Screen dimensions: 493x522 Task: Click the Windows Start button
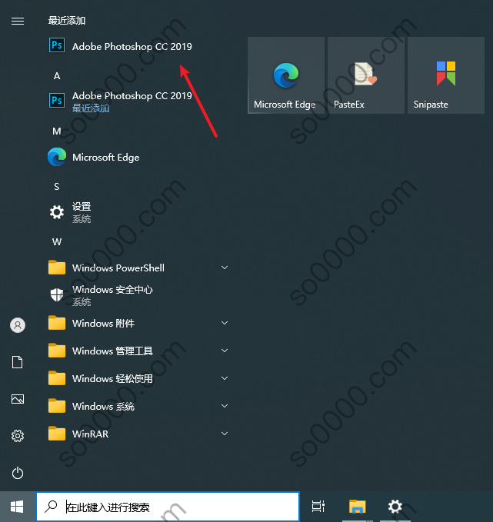point(18,507)
